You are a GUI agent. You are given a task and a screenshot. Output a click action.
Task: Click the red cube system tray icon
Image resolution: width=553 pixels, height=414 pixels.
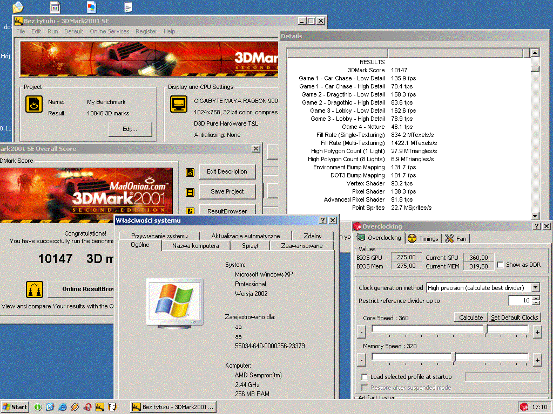pos(524,407)
